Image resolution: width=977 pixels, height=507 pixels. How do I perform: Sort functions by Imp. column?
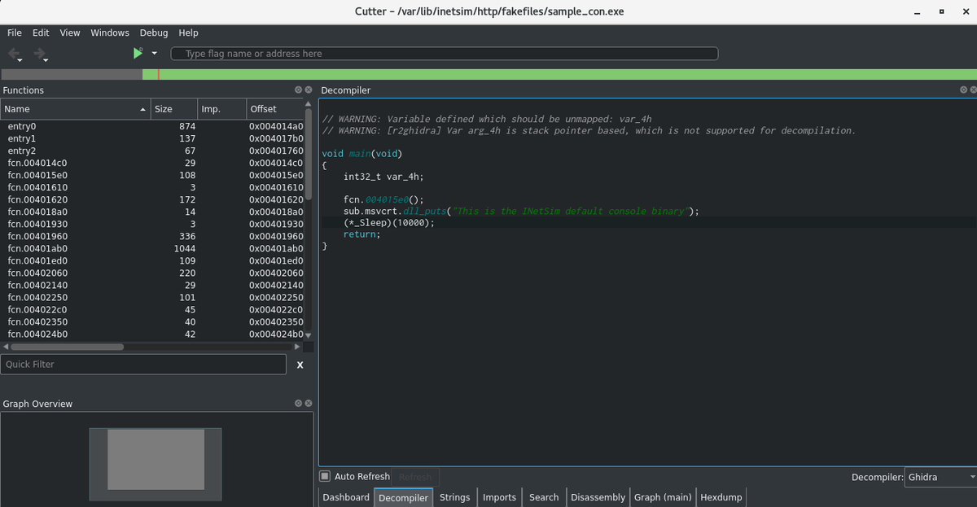pos(221,109)
